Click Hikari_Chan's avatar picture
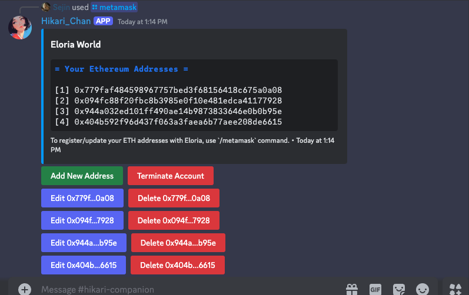Viewport: 469px width, 295px height. 20,28
